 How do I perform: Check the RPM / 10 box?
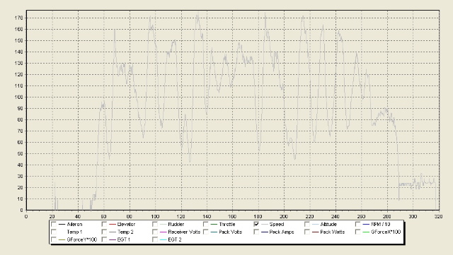click(357, 224)
